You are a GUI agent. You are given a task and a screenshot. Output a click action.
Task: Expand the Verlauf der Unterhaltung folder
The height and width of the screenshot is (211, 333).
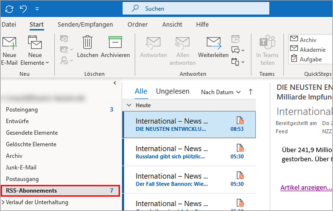tap(3, 202)
